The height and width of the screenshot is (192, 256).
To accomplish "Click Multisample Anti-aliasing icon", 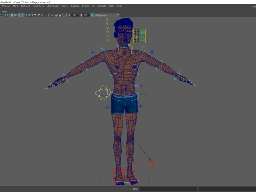I will 42,15.
